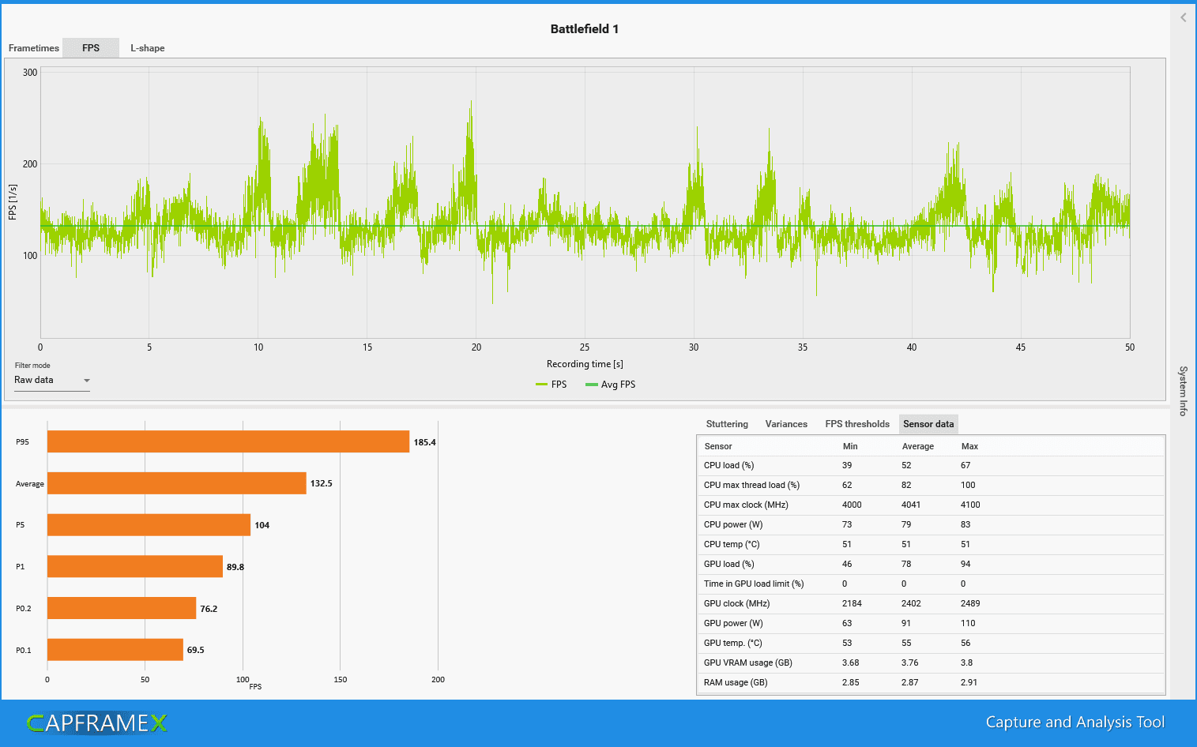Click the GPU power max value 110

pyautogui.click(x=968, y=623)
